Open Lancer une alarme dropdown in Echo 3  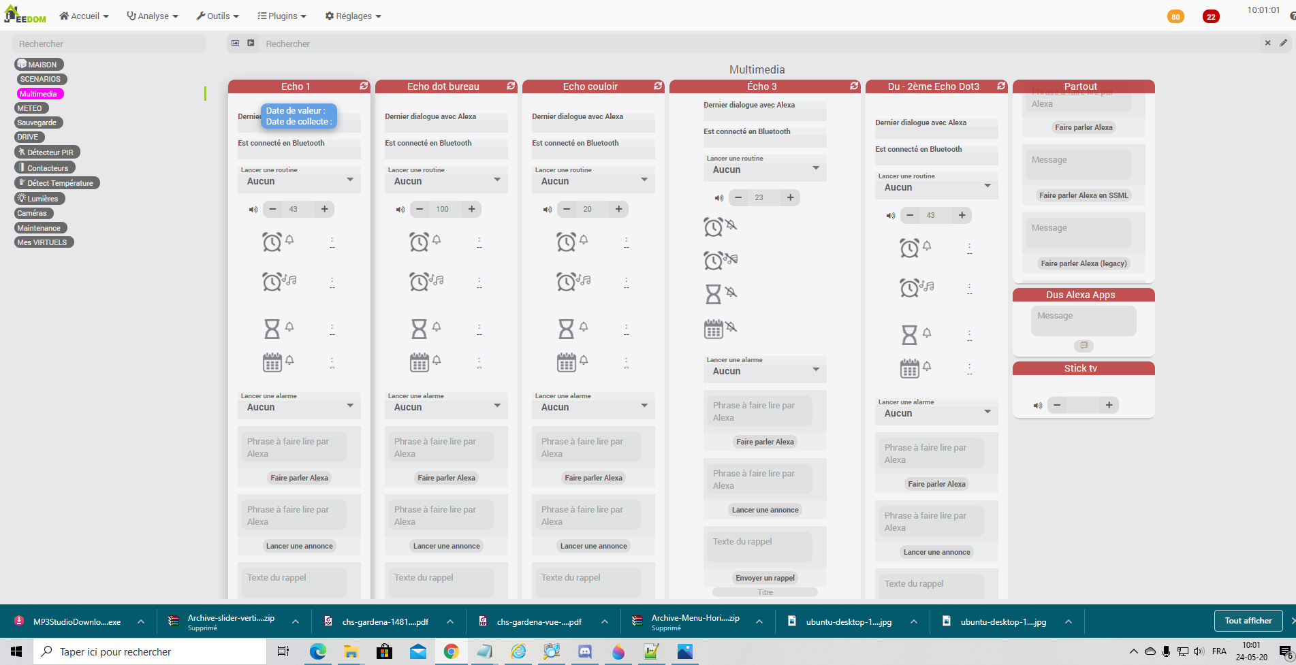pos(765,370)
